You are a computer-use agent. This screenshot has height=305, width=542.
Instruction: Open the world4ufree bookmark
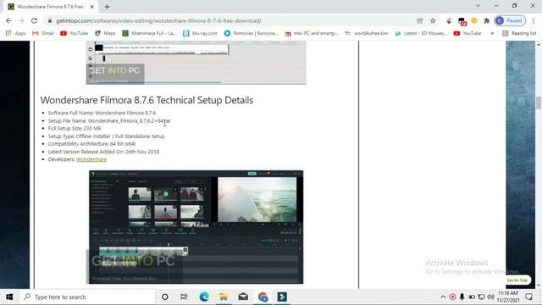[x=367, y=33]
